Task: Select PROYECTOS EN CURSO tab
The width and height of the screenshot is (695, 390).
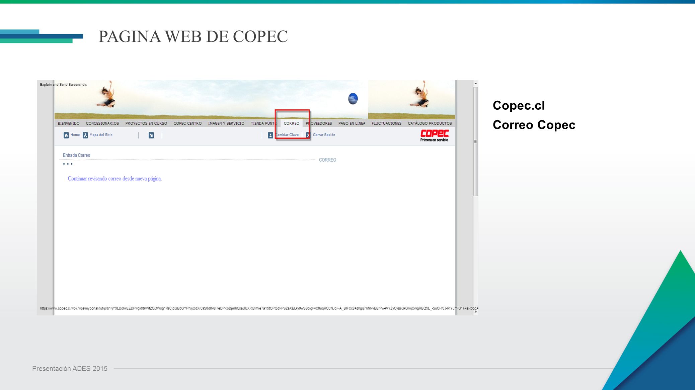Action: tap(146, 123)
